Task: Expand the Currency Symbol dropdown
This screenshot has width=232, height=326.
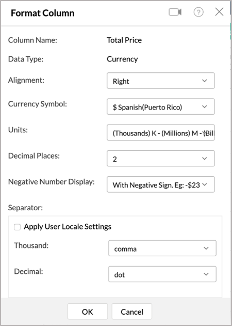Action: click(x=161, y=106)
